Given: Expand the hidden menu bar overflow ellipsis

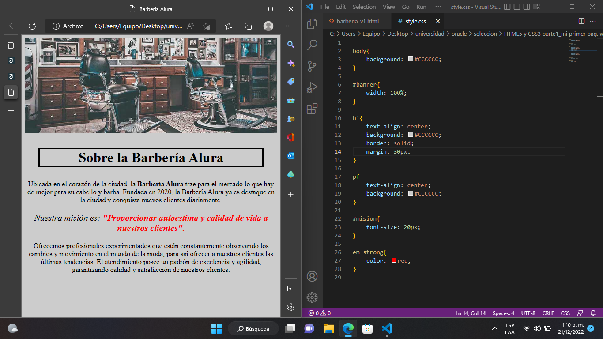Looking at the screenshot, I should [438, 7].
